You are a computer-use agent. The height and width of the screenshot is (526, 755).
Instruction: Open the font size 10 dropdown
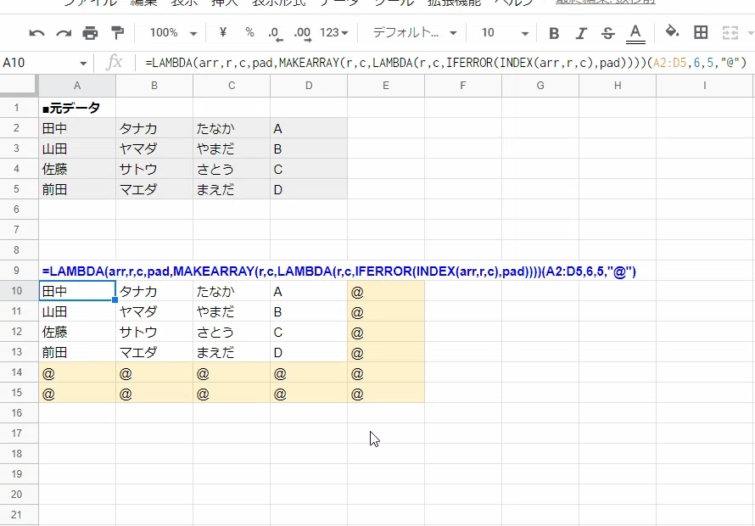coord(505,33)
